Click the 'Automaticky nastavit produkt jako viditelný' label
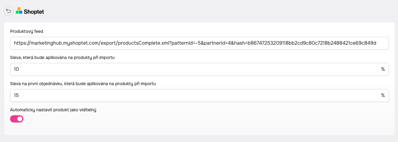 53,110
